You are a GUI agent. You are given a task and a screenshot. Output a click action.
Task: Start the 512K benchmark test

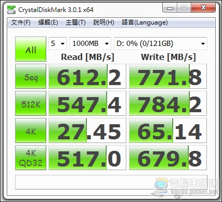31,103
